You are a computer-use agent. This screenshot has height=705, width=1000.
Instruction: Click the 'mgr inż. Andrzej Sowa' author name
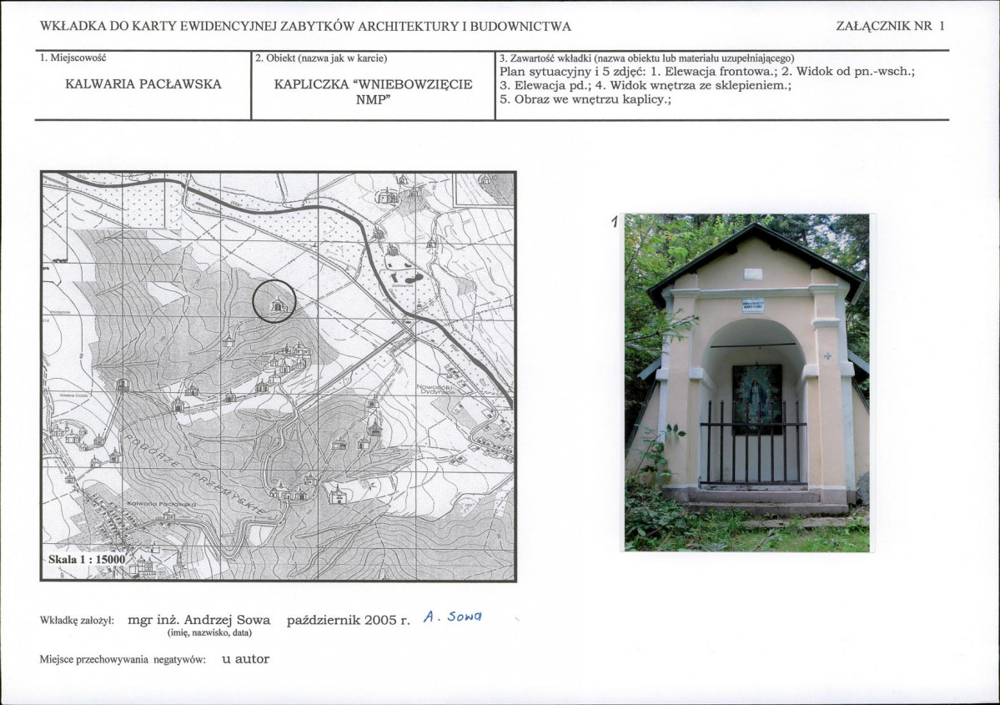198,620
